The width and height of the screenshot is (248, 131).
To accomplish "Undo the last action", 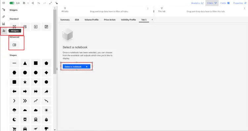I will coord(39,3).
